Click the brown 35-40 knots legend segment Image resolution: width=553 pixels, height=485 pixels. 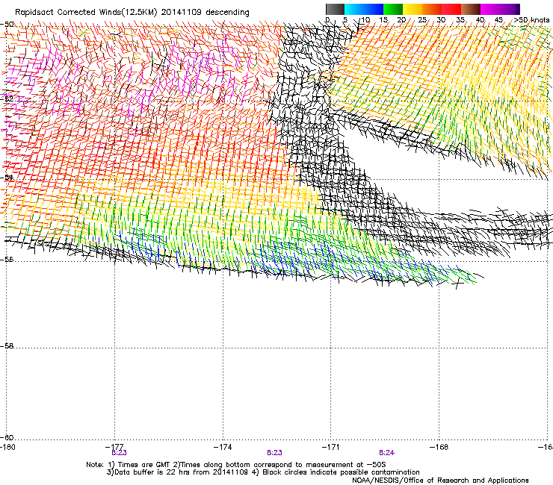pyautogui.click(x=471, y=9)
